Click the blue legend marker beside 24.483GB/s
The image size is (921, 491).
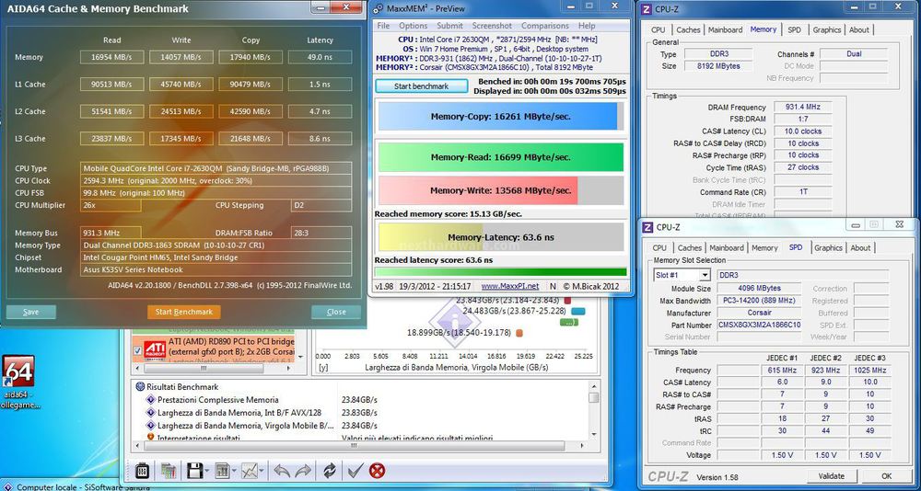click(578, 311)
